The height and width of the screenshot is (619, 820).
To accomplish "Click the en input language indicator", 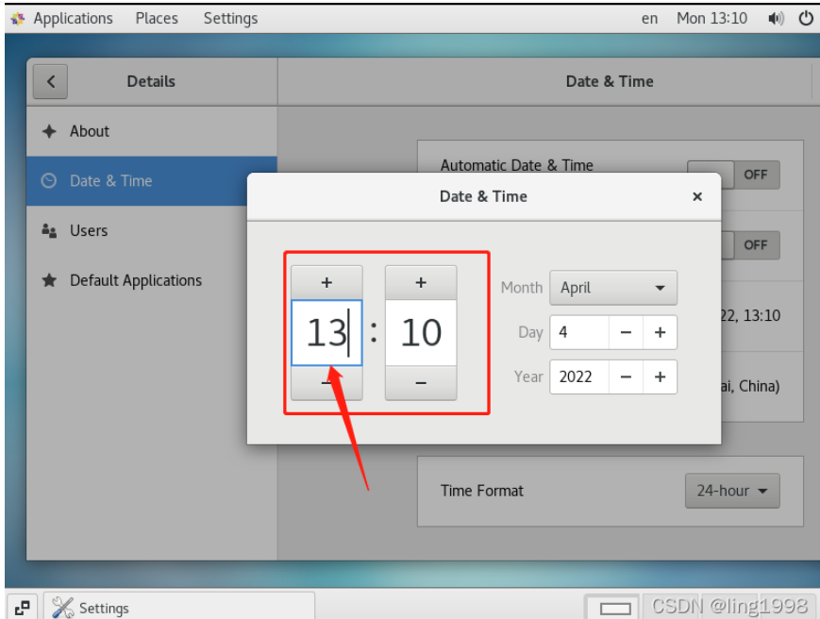I will pyautogui.click(x=649, y=18).
